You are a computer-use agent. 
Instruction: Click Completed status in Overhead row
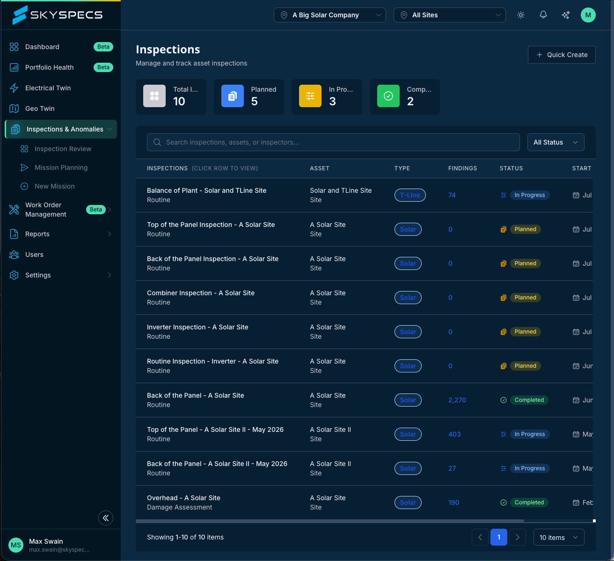(x=529, y=503)
